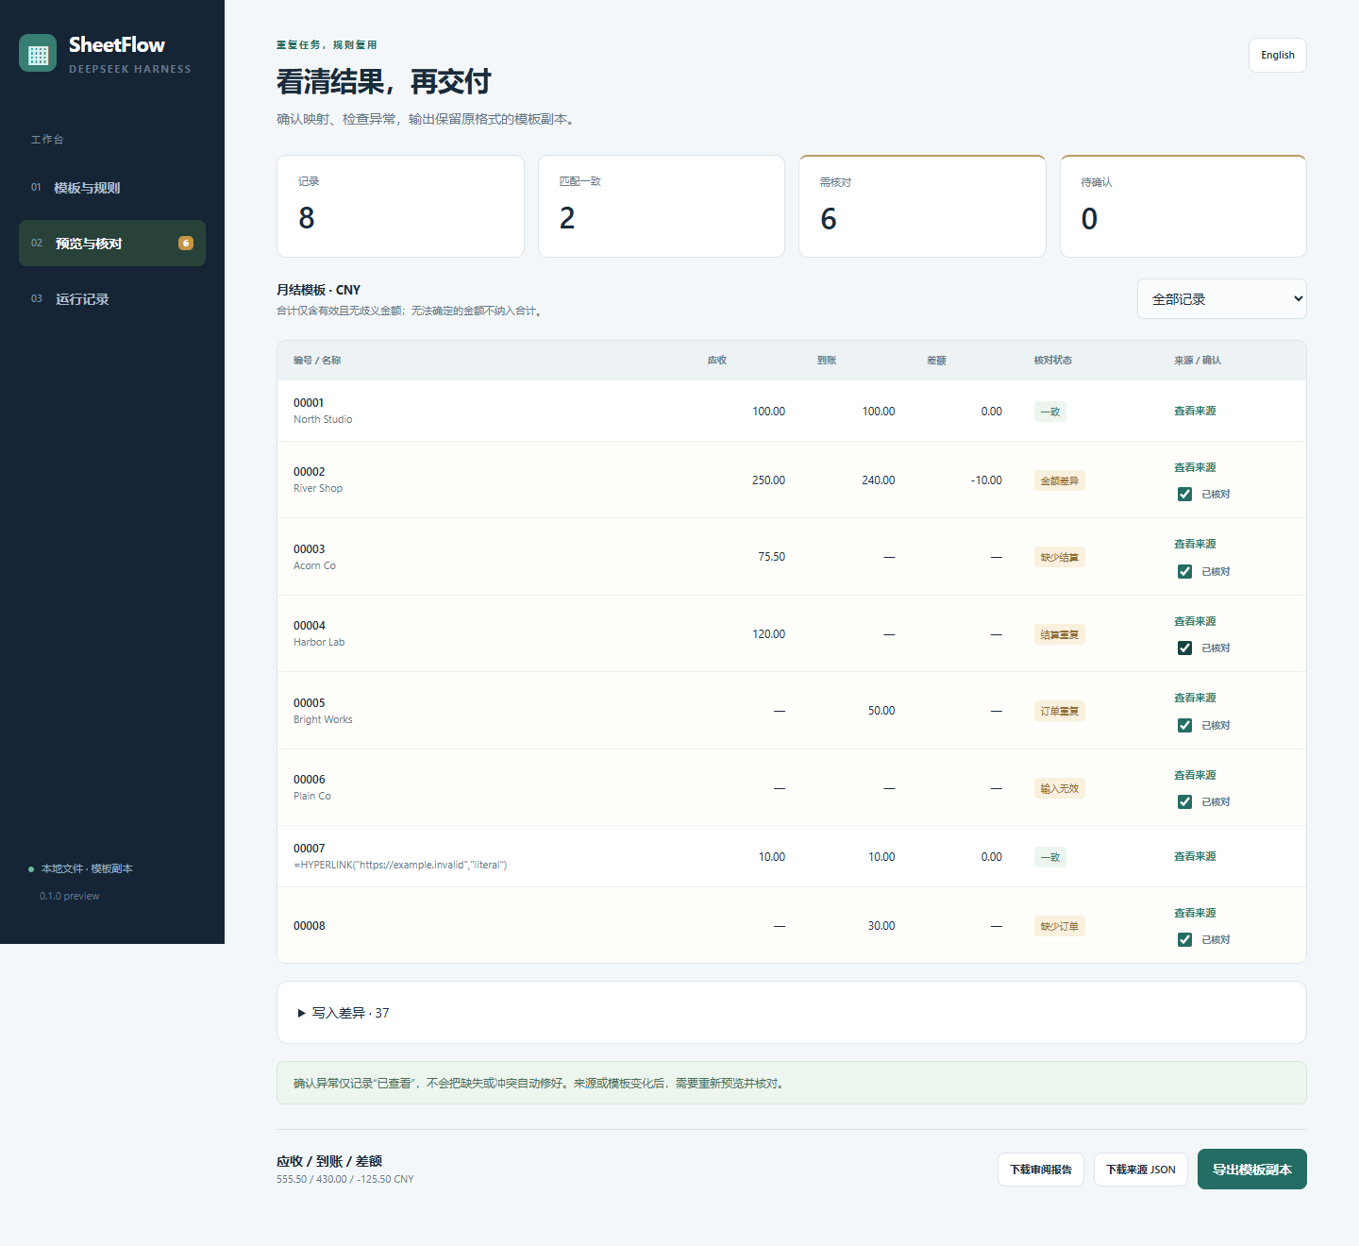Toggle 已核对 checkbox for record 00008

click(1184, 939)
